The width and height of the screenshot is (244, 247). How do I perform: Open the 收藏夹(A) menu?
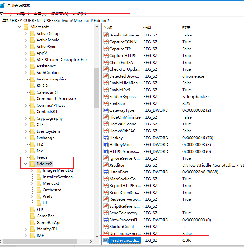click(x=60, y=14)
